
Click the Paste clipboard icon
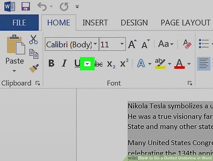16,45
